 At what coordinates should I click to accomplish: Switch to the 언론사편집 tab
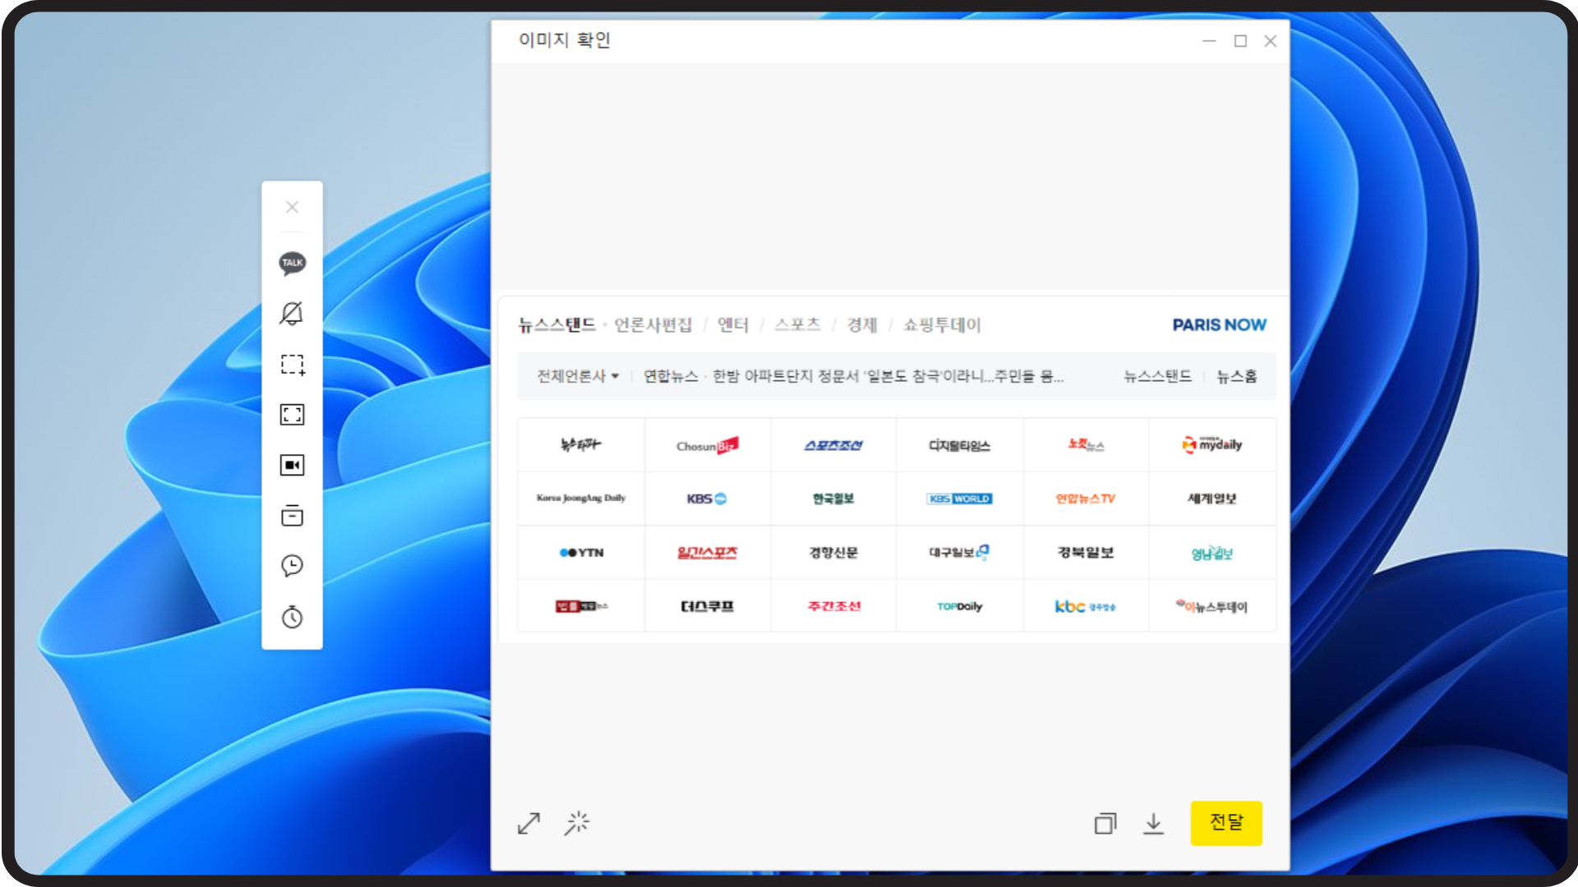[653, 325]
